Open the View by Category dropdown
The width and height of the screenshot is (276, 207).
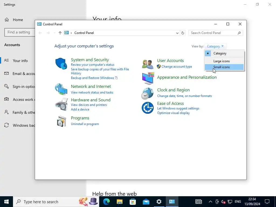point(215,46)
